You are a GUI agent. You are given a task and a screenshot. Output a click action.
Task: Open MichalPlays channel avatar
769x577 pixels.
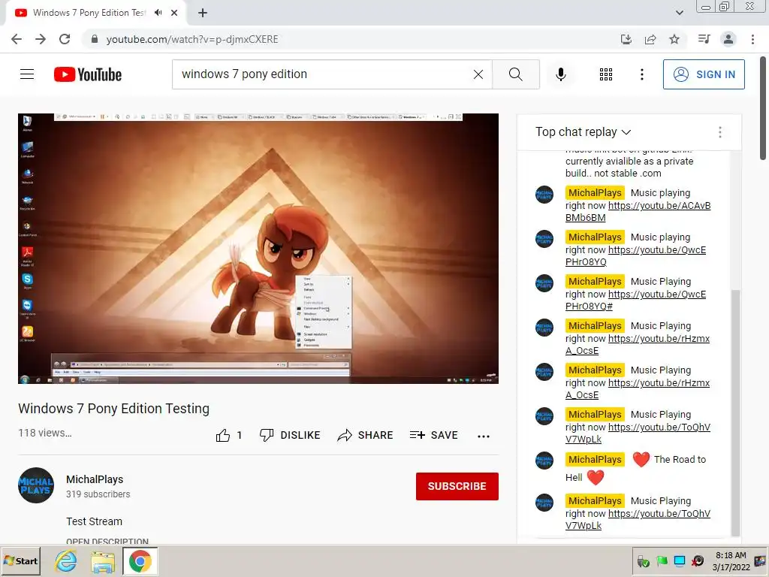coord(36,485)
